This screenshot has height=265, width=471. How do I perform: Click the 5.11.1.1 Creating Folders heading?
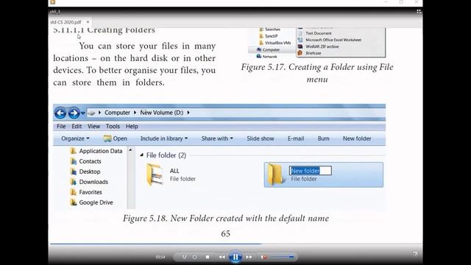click(105, 29)
